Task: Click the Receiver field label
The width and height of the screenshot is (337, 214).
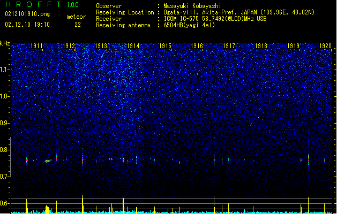Action: (109, 19)
